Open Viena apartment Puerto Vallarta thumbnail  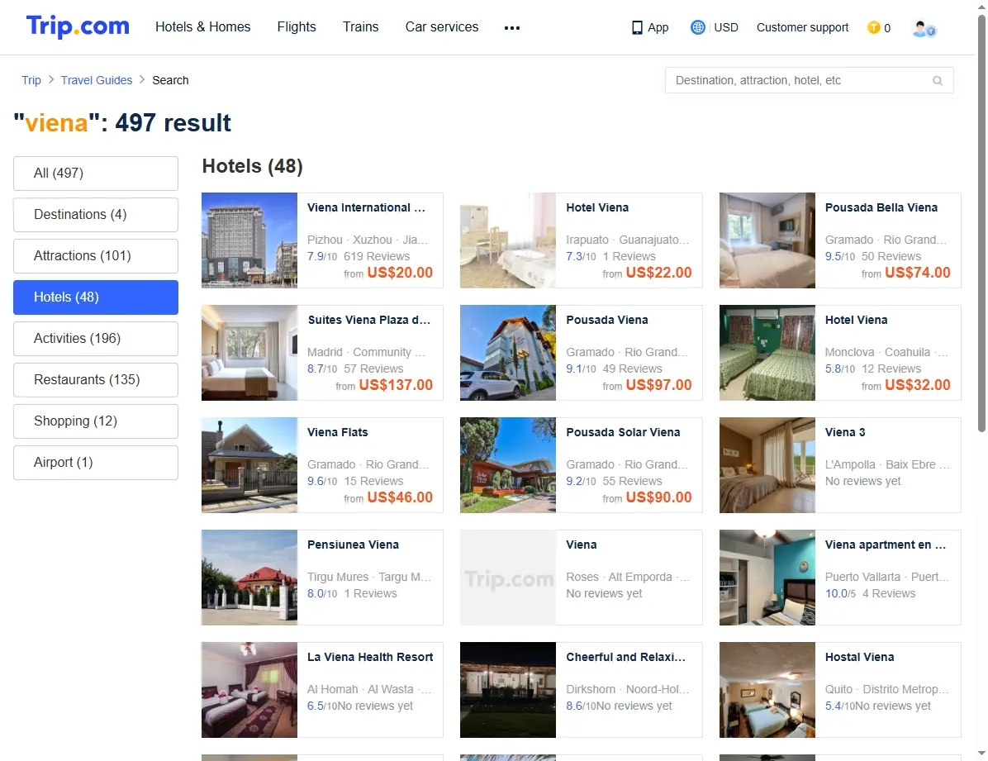(767, 577)
